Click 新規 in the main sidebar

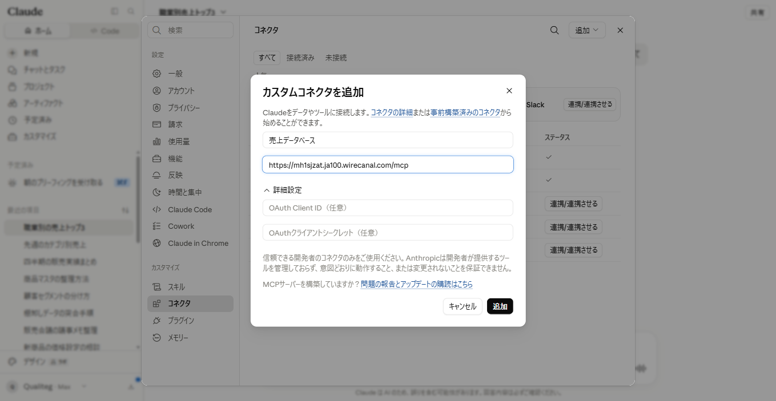pos(69,52)
